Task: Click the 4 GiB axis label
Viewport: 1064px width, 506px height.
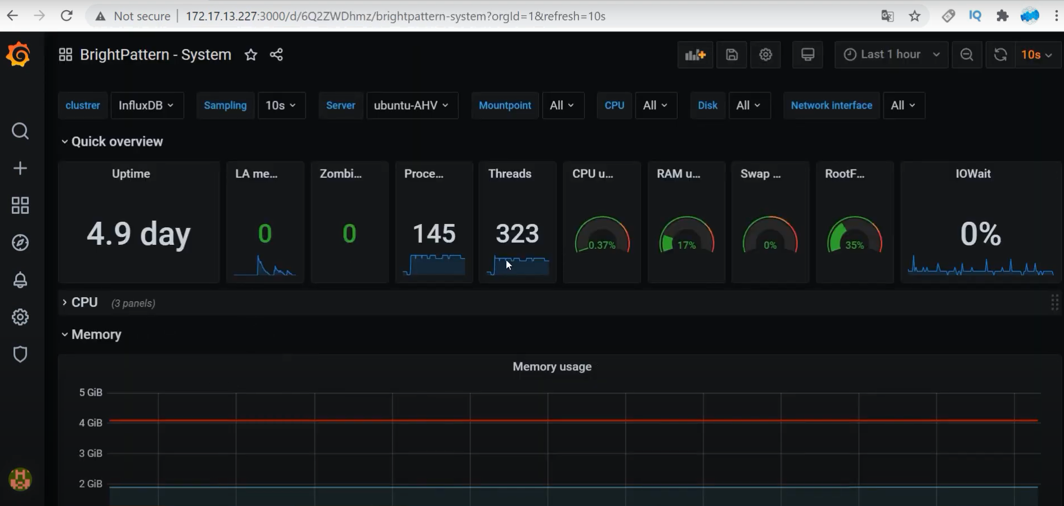Action: 91,423
